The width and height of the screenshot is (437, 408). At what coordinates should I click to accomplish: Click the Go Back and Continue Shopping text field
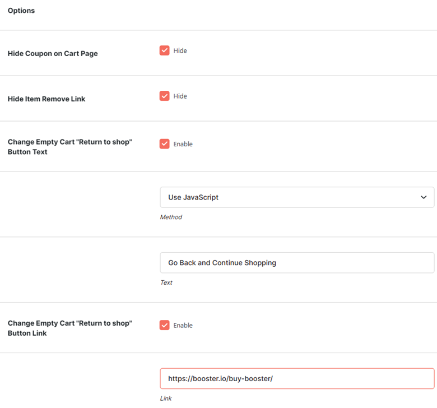pos(297,263)
